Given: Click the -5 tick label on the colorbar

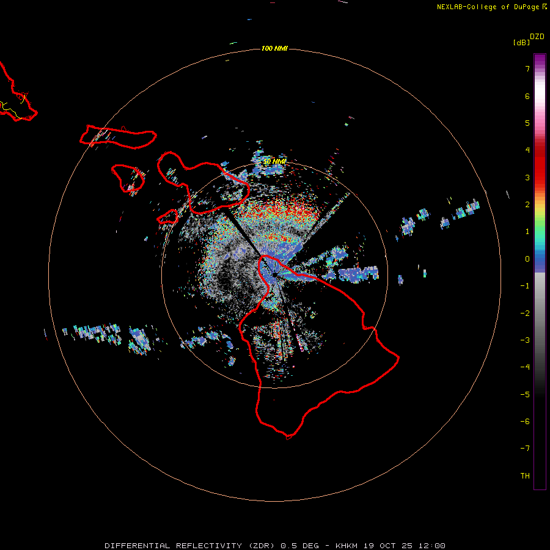Looking at the screenshot, I should coord(525,395).
